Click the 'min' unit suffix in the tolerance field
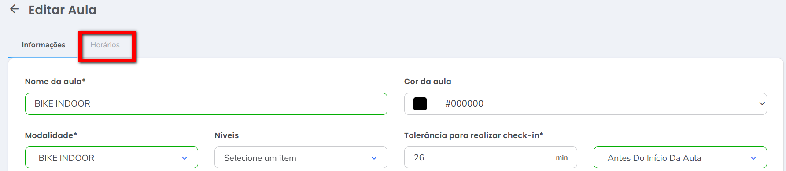The width and height of the screenshot is (786, 171). (x=562, y=157)
